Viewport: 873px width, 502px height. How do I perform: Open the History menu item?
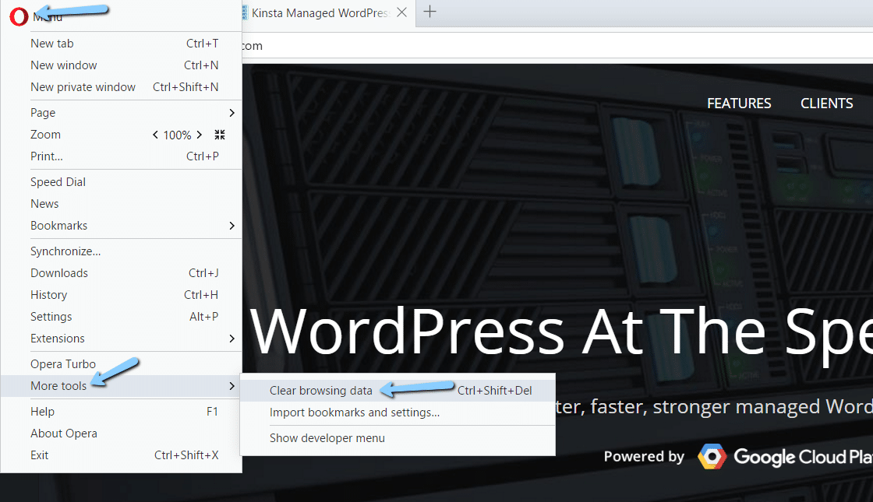click(48, 295)
